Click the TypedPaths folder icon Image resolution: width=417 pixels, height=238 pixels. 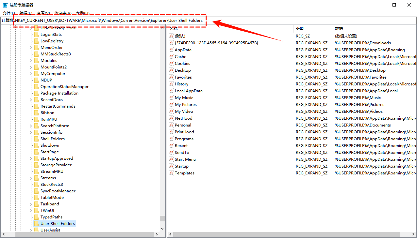(x=36, y=217)
